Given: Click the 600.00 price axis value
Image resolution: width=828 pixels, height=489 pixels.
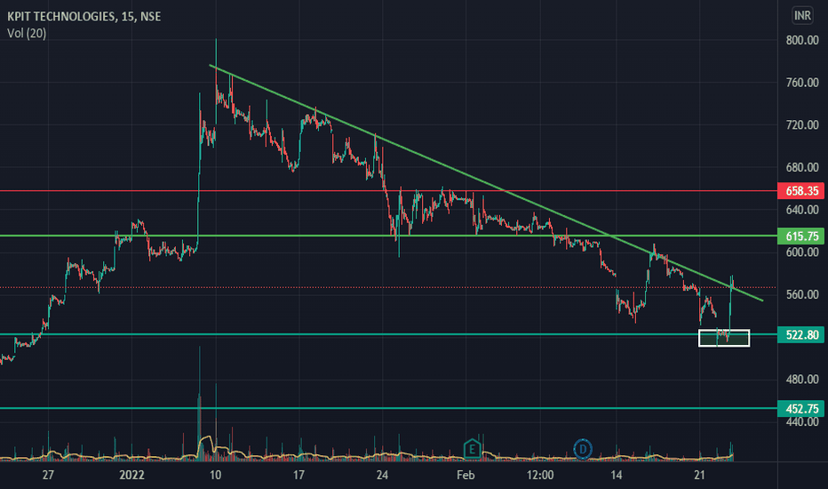Looking at the screenshot, I should click(802, 253).
